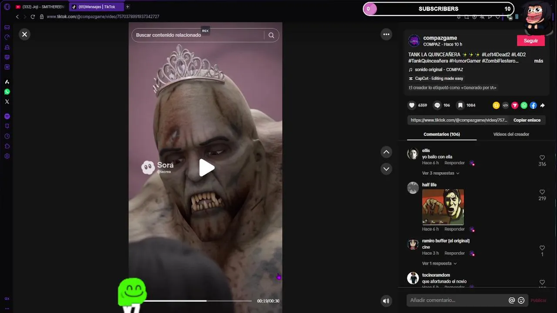
Task: Reply to half life's comment
Action: click(454, 229)
